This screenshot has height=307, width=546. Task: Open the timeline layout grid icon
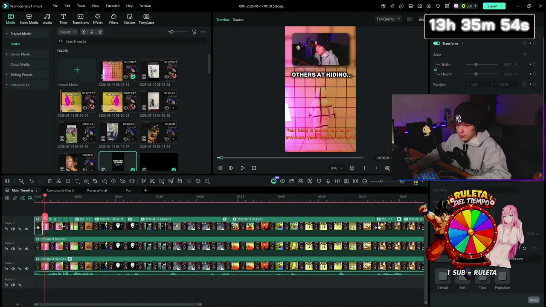tap(7, 181)
